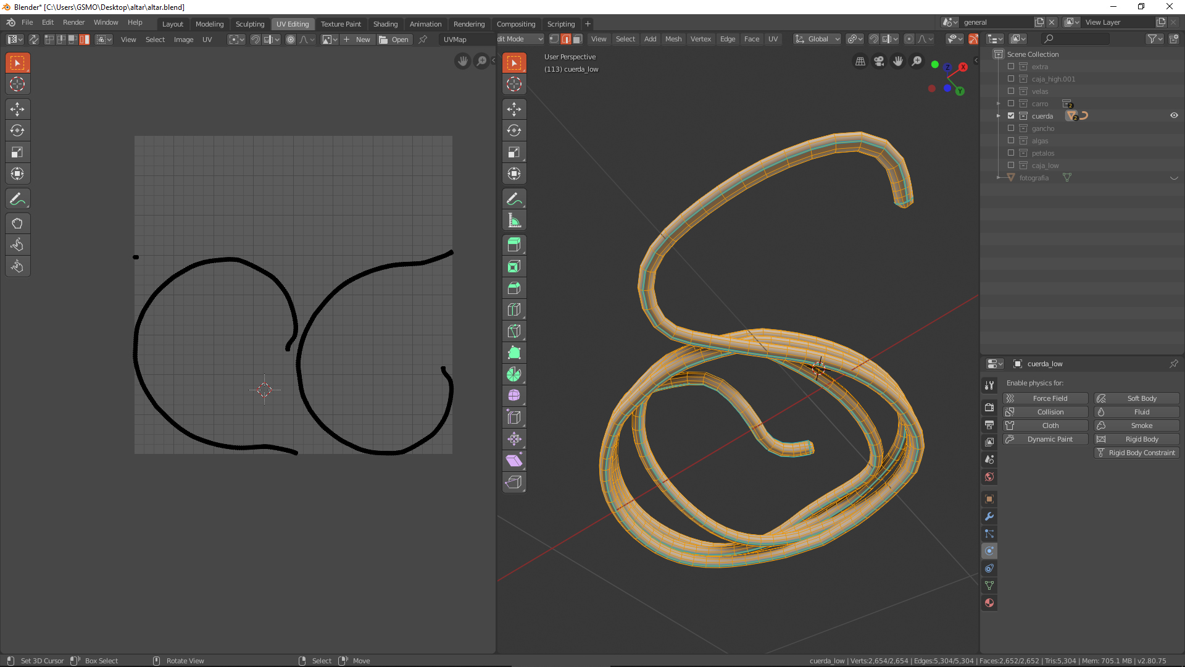
Task: Open the Material properties tab
Action: tap(989, 603)
